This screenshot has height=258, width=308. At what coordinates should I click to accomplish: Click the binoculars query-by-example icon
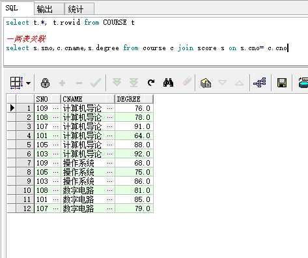(x=168, y=83)
